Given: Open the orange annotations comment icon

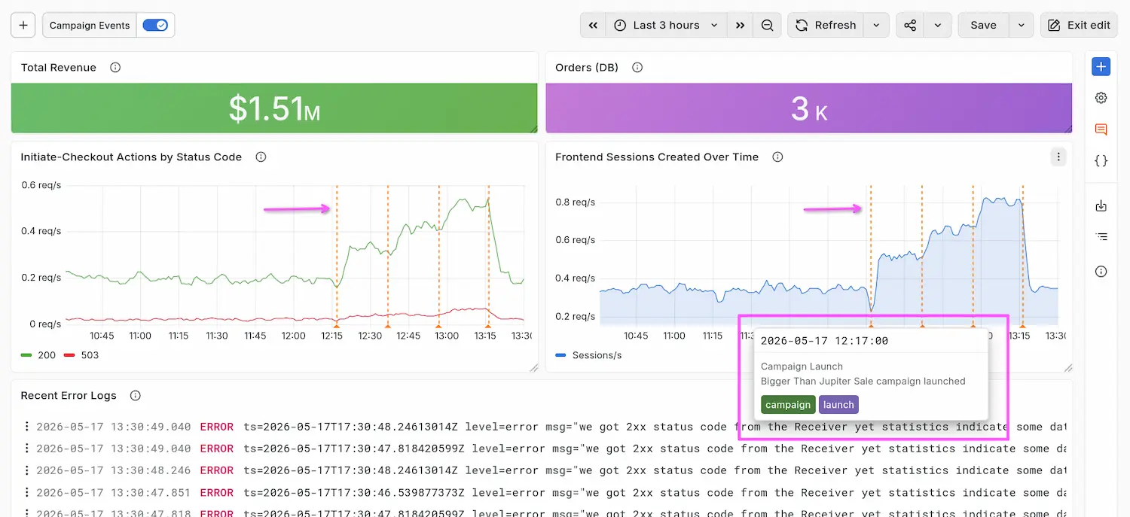Looking at the screenshot, I should 1101,129.
